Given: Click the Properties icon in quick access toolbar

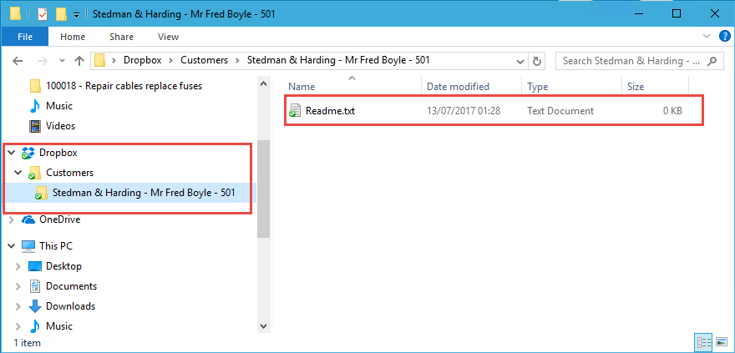Looking at the screenshot, I should click(43, 14).
